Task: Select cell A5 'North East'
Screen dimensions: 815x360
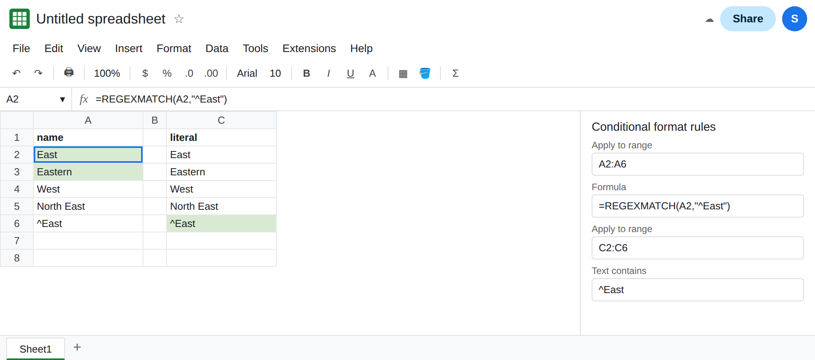Action: point(88,206)
